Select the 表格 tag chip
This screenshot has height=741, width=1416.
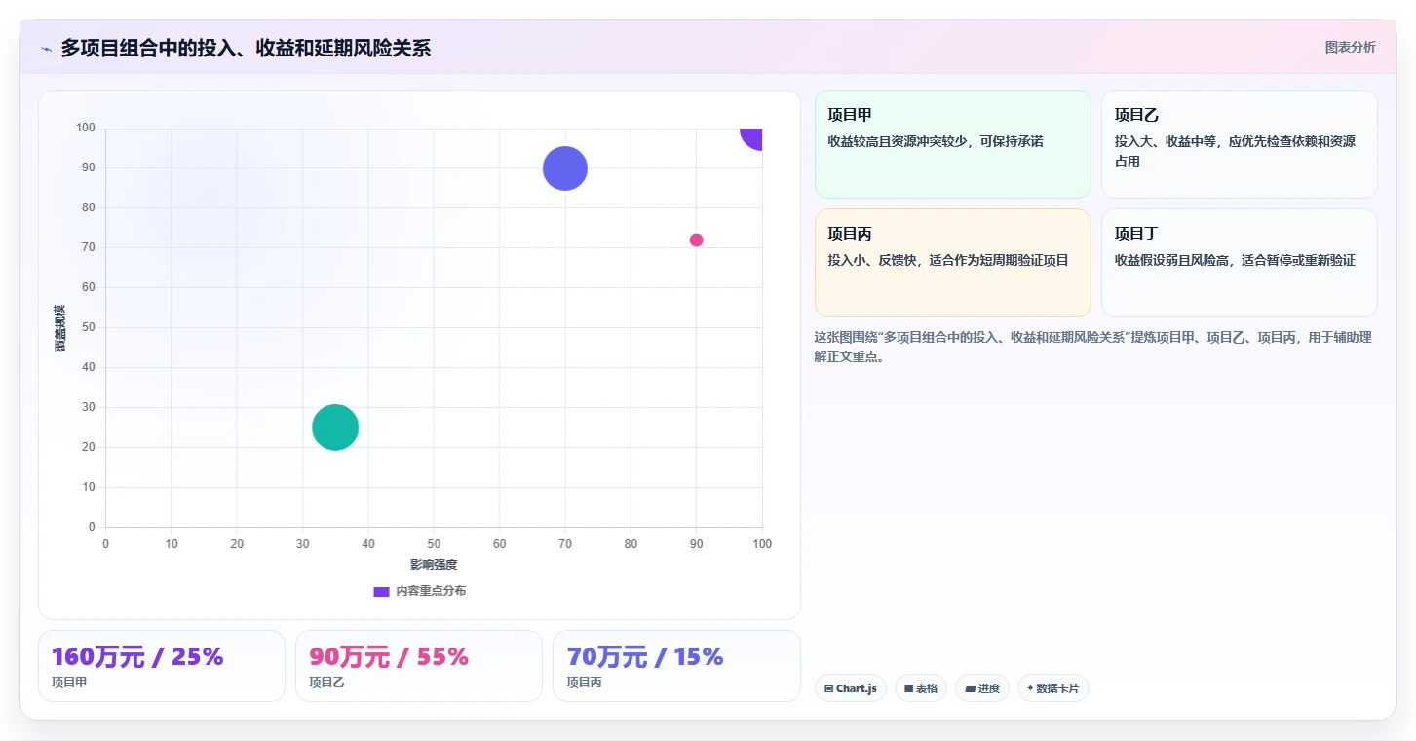[x=920, y=688]
